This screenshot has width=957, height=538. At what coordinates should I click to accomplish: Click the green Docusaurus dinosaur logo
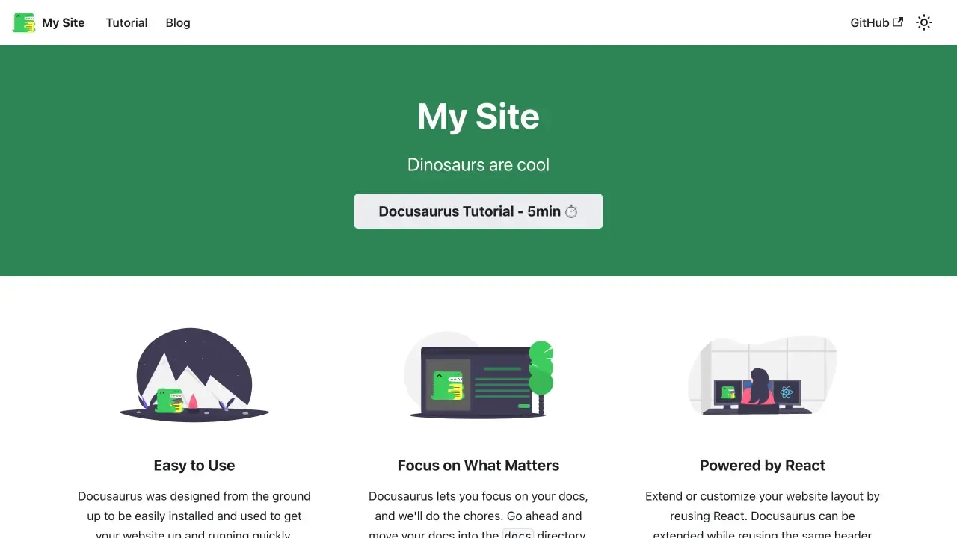pyautogui.click(x=24, y=22)
